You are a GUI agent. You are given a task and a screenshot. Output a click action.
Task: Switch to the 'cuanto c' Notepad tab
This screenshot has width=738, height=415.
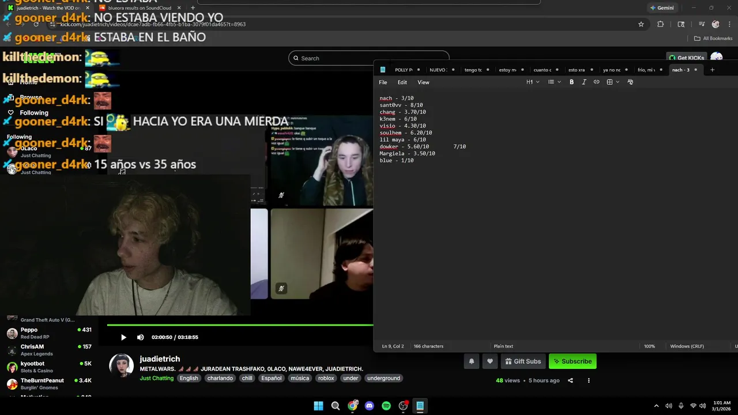pyautogui.click(x=542, y=70)
